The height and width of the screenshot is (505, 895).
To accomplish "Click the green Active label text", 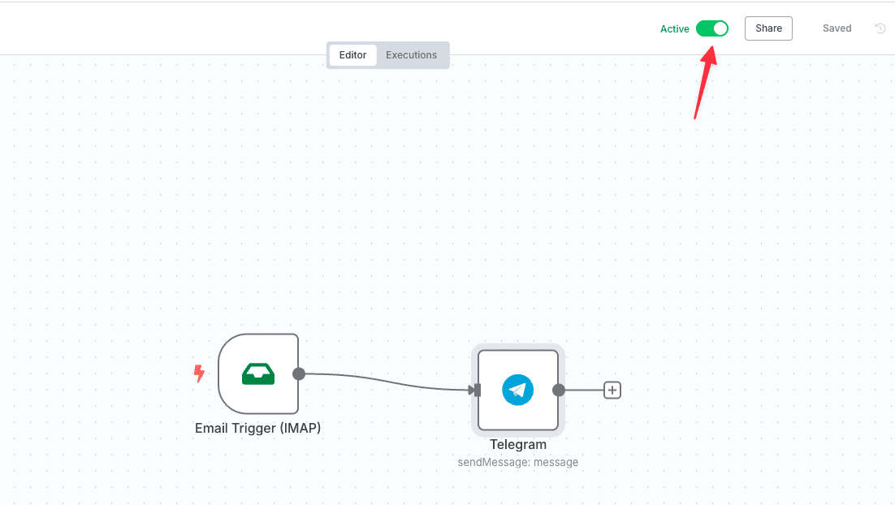I will click(674, 29).
